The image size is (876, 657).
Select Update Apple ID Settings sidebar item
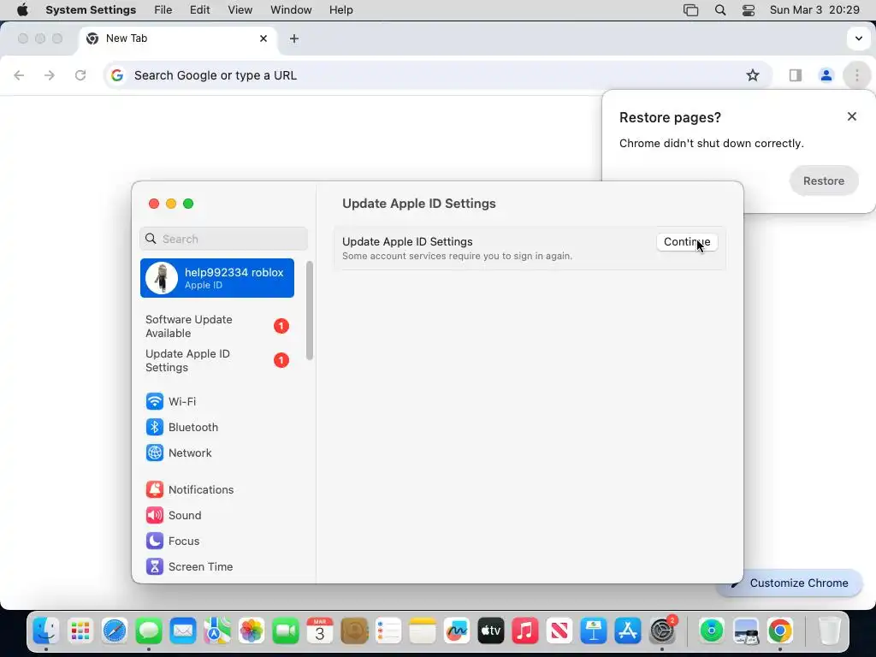[x=216, y=360]
